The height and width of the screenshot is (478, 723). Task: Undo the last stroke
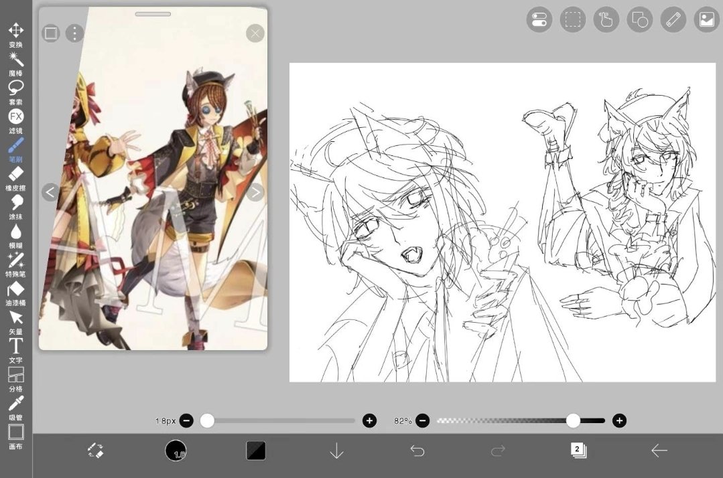click(417, 451)
